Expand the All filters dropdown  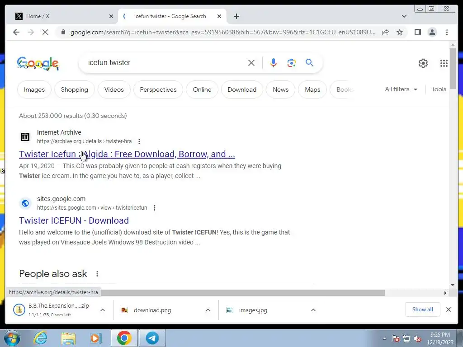pyautogui.click(x=401, y=89)
